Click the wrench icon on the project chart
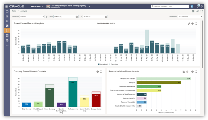Viewport: 208px width, 120px height. coord(189,24)
